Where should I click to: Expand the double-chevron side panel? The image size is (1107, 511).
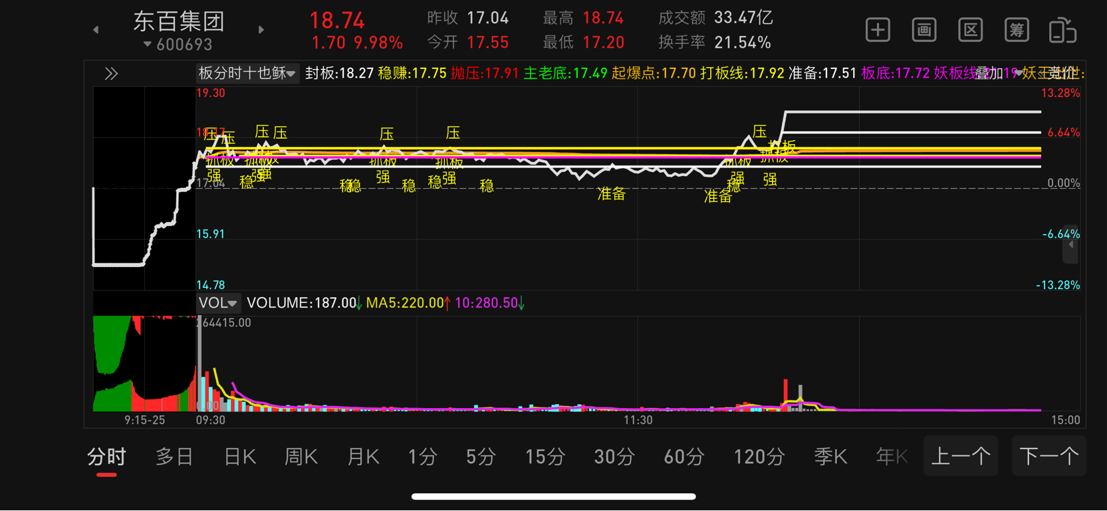[111, 73]
